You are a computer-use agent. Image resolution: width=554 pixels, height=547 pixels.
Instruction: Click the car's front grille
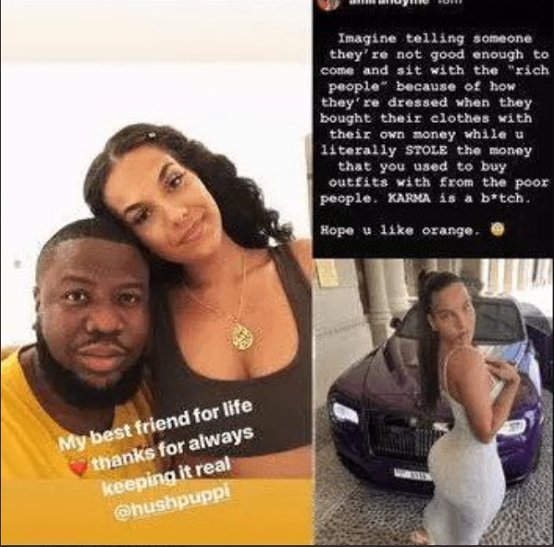click(401, 438)
